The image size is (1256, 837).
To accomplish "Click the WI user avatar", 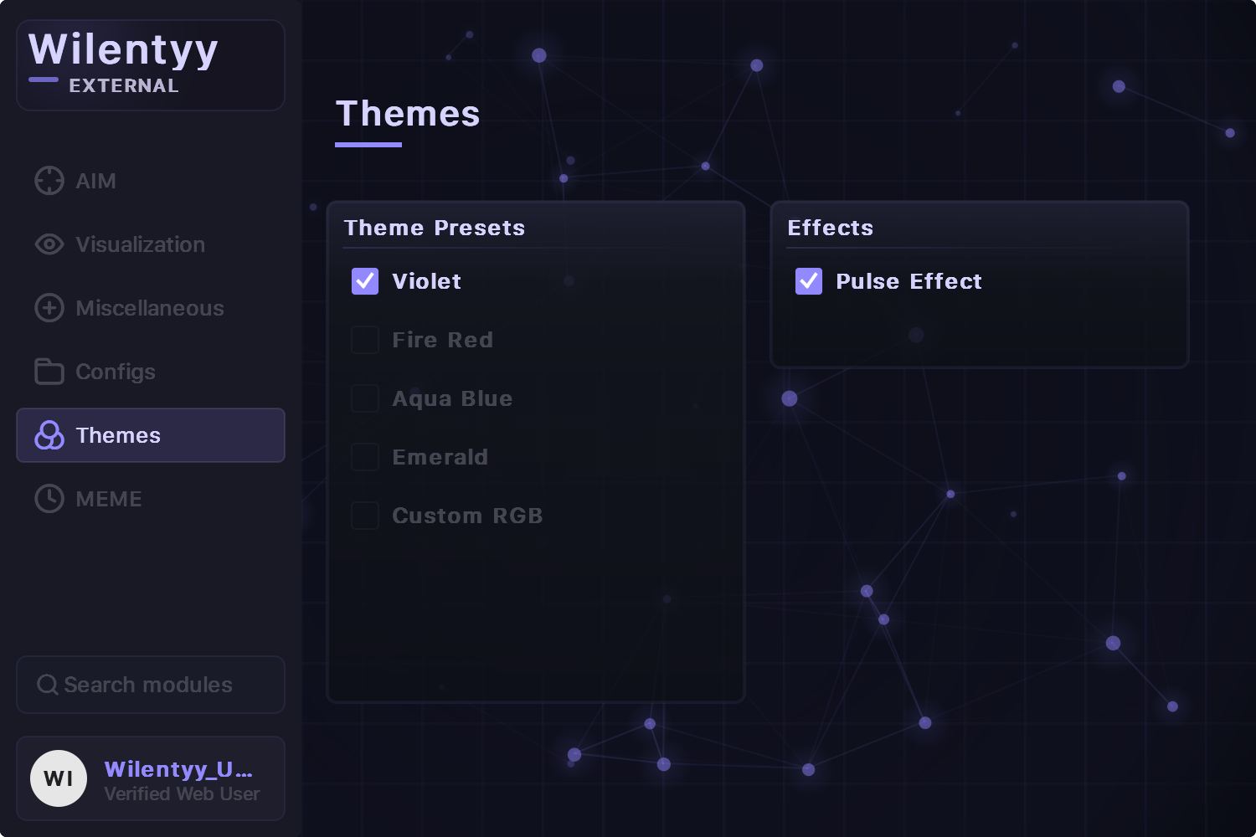I will click(x=59, y=778).
